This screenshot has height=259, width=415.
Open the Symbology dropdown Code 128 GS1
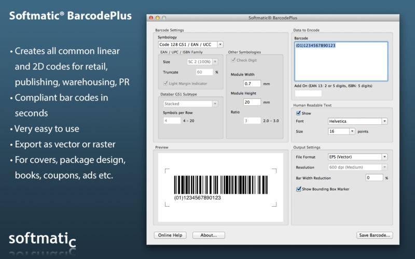point(190,45)
